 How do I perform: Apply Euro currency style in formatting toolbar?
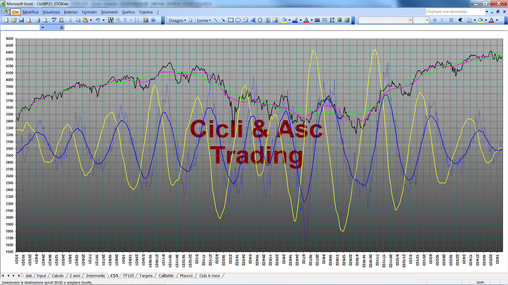click(x=460, y=20)
